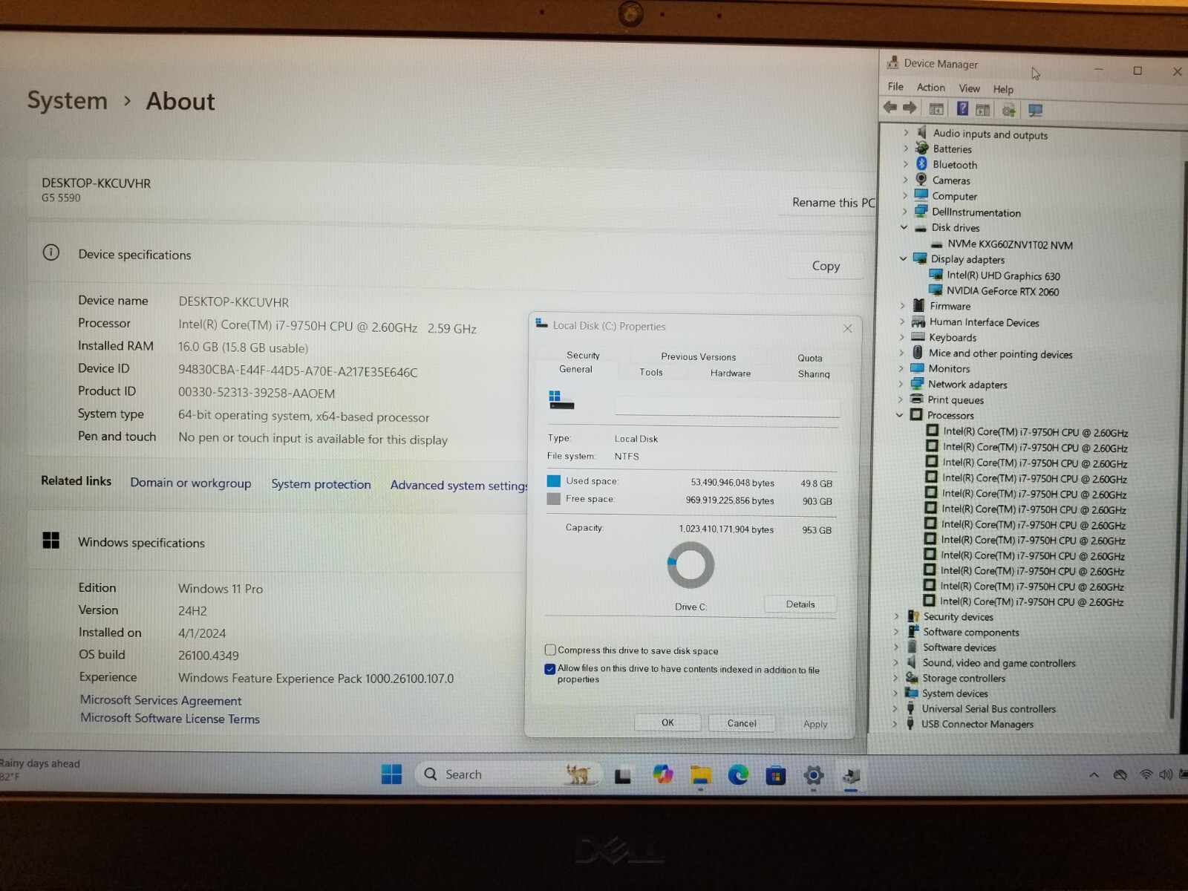Click Cancel in Local Disk Properties
Image resolution: width=1188 pixels, height=891 pixels.
click(742, 723)
